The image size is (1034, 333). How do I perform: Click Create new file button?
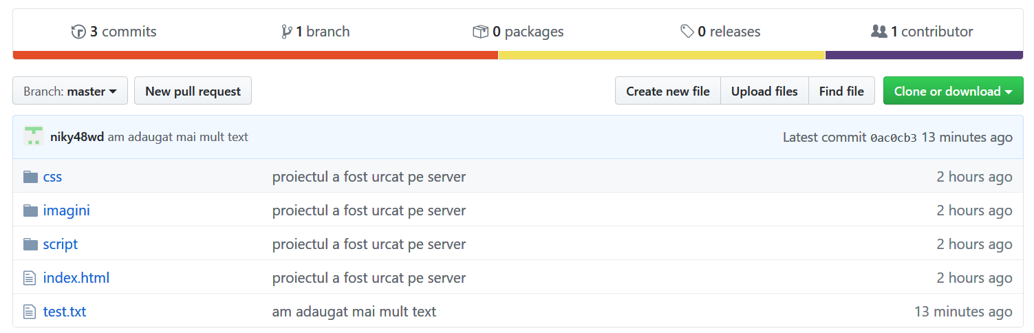tap(667, 91)
